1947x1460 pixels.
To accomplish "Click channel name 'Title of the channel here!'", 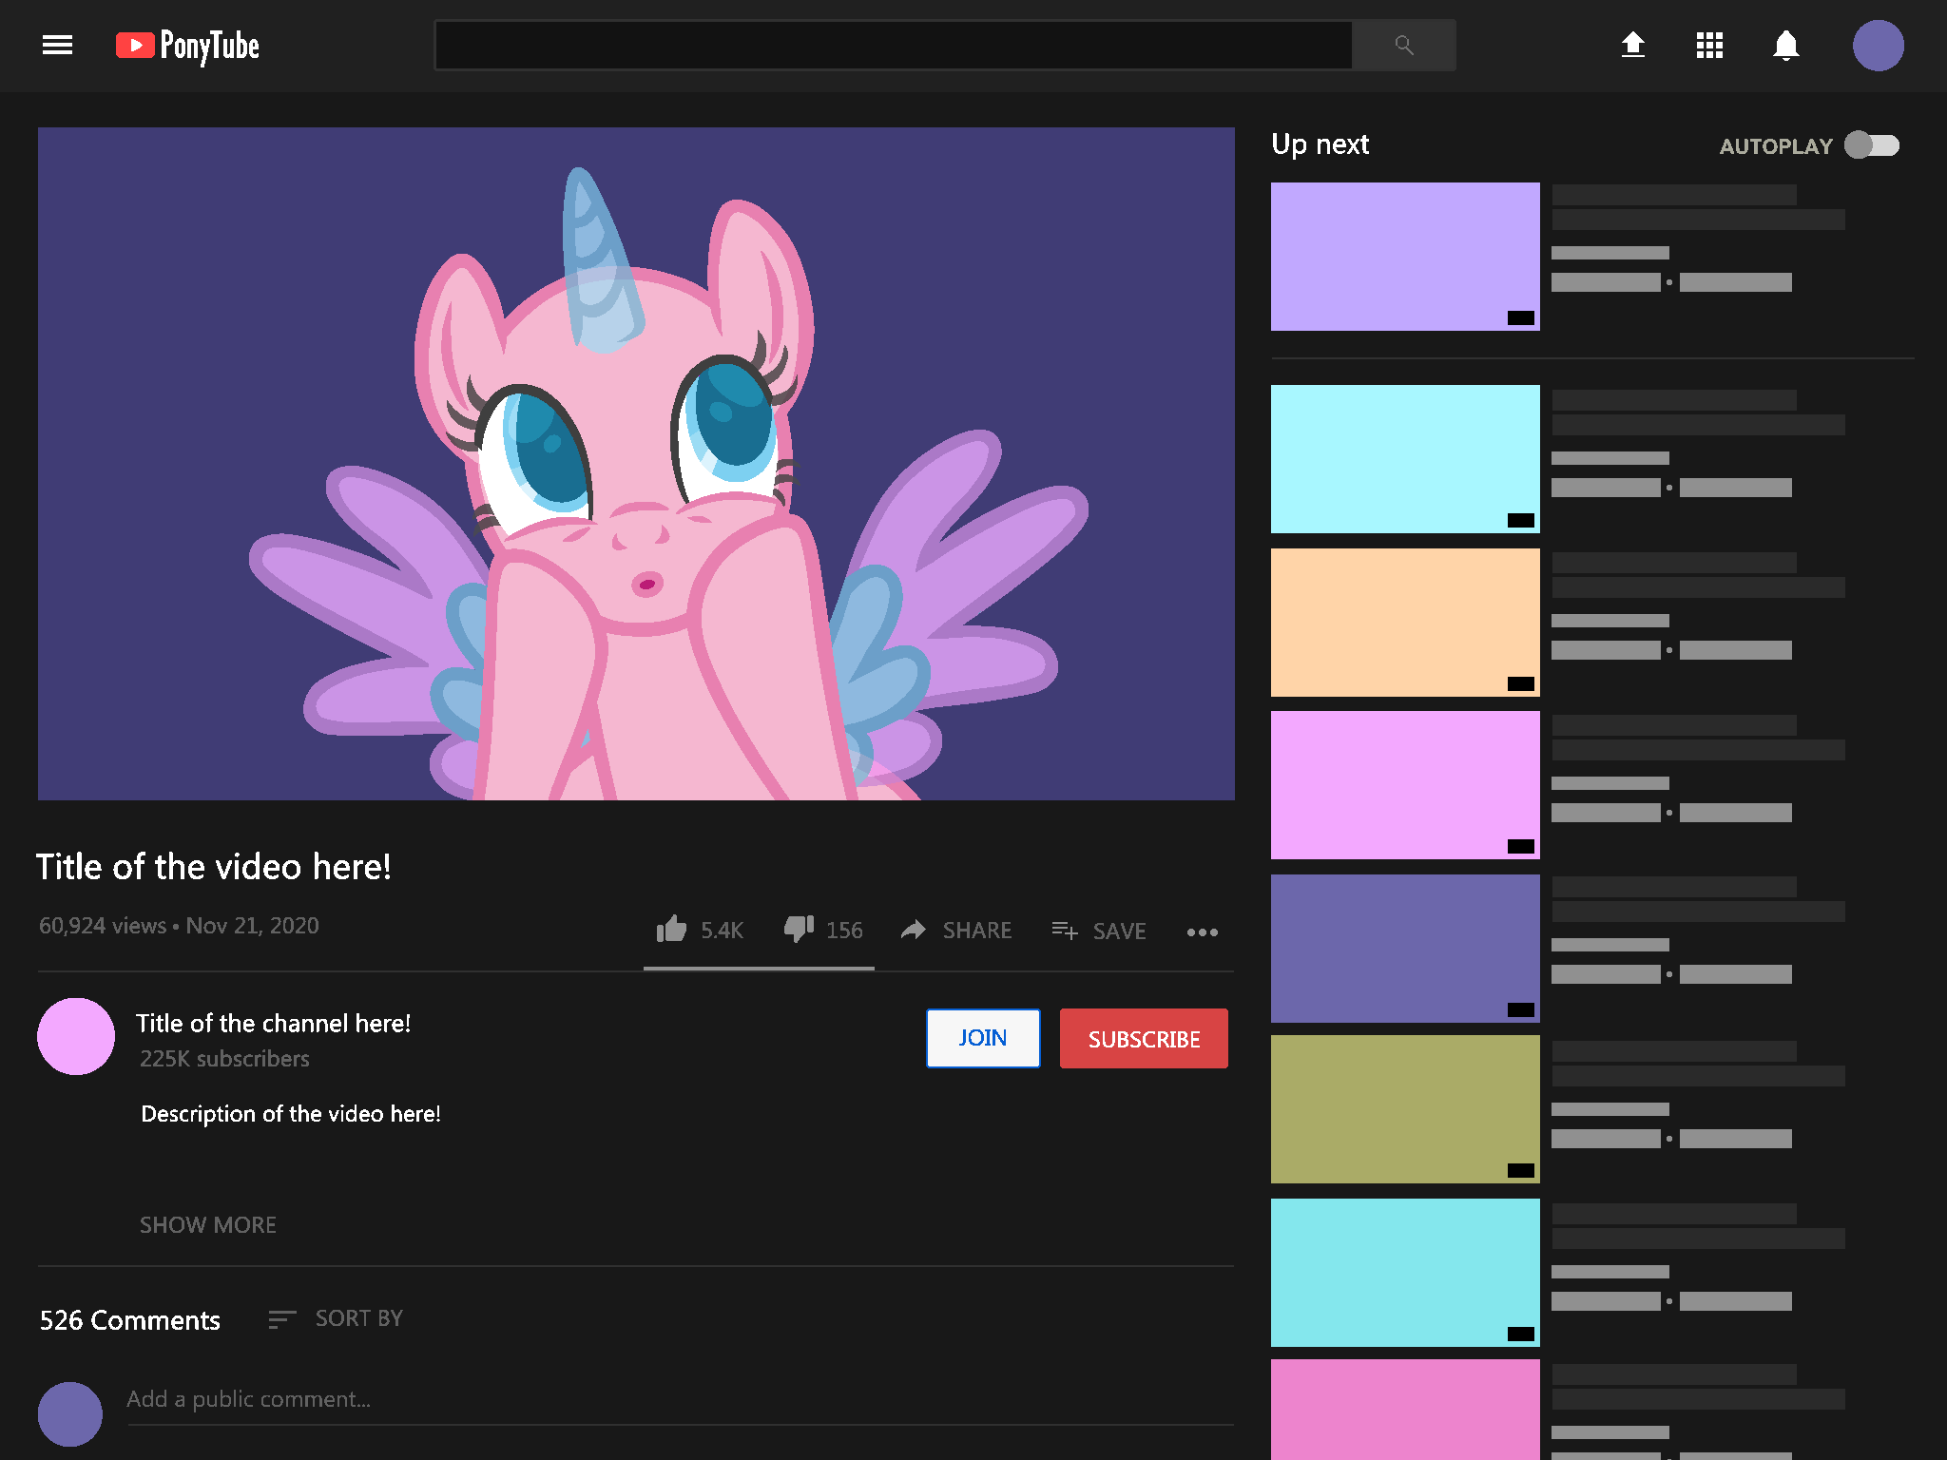I will coord(274,1024).
